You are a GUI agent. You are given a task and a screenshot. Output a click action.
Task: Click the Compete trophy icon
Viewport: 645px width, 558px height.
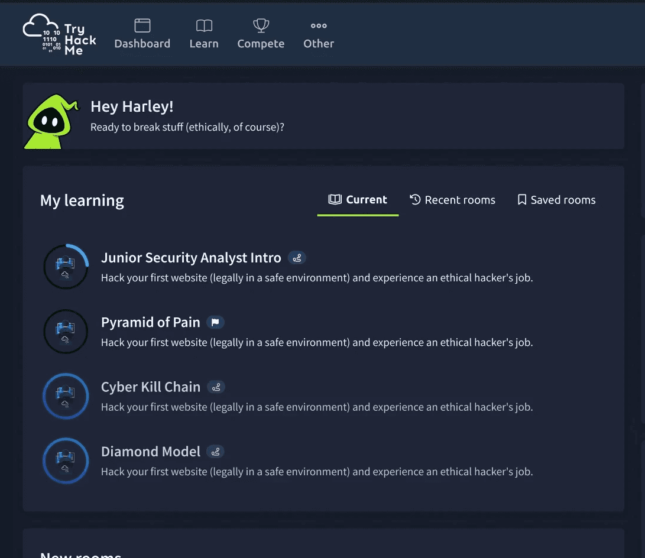tap(261, 25)
